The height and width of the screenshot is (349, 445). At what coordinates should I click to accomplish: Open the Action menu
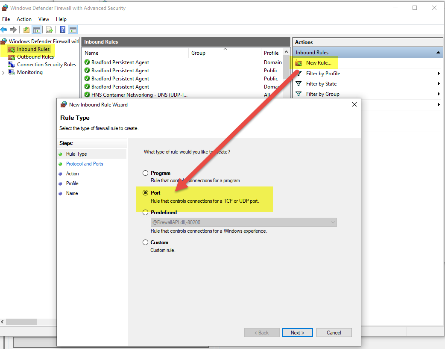[24, 19]
